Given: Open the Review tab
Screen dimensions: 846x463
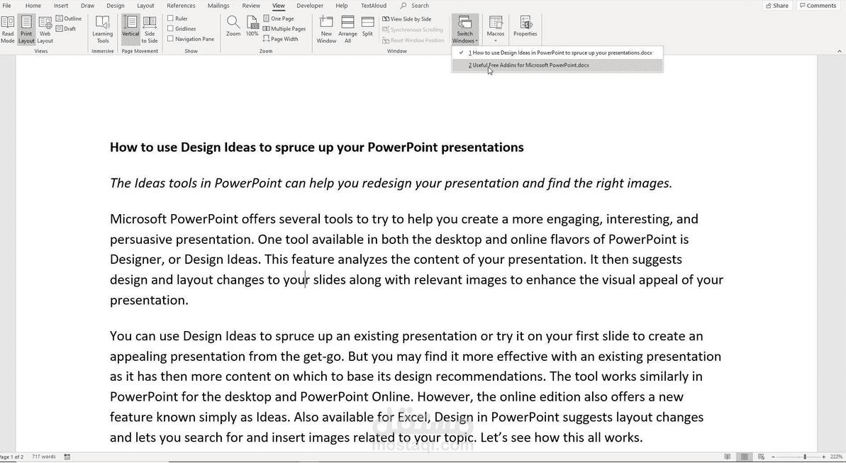Looking at the screenshot, I should point(251,6).
